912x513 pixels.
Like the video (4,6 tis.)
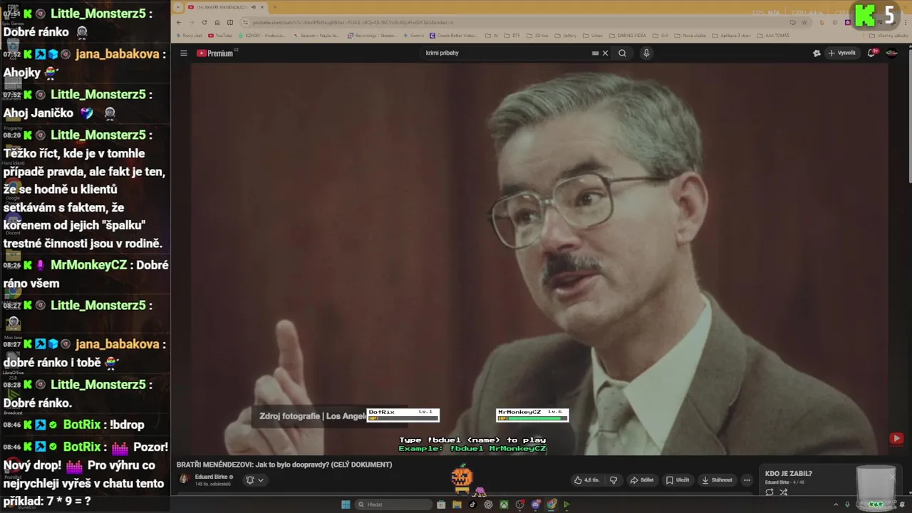(x=586, y=480)
